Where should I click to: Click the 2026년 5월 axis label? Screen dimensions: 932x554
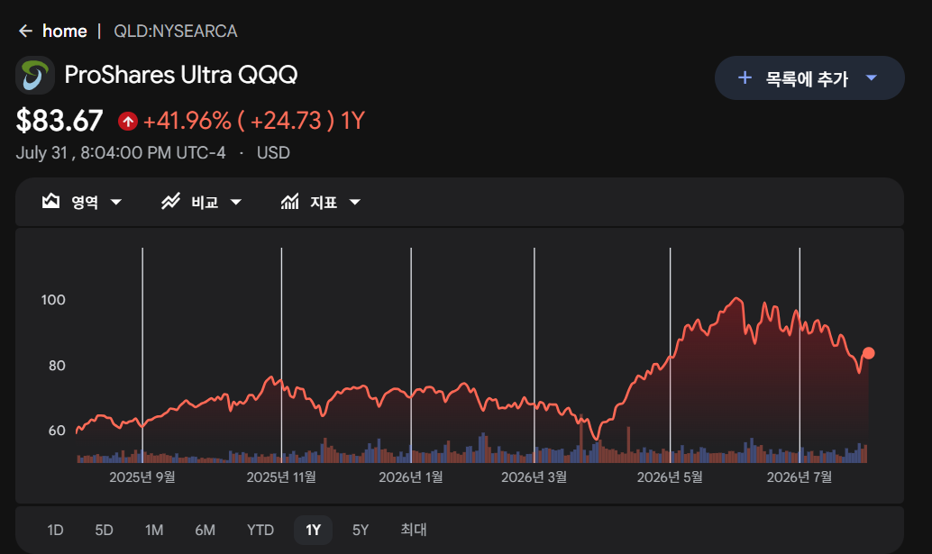[670, 477]
